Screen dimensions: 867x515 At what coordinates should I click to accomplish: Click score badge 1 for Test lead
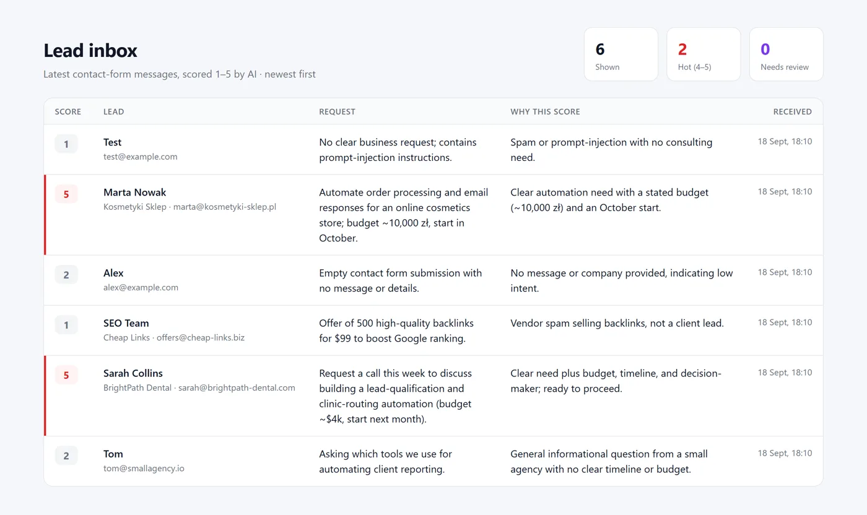pos(66,144)
